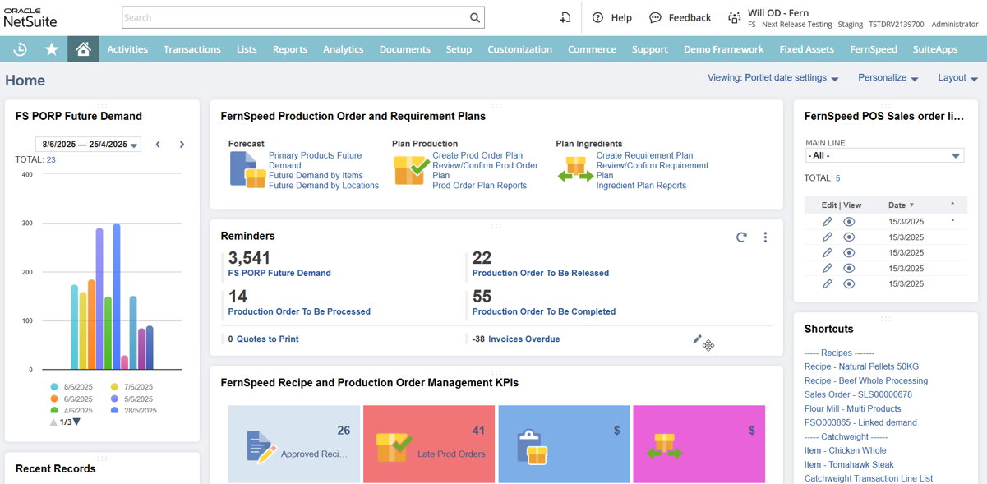Open the Create Prod Order Plan link
This screenshot has width=987, height=484.
point(477,155)
